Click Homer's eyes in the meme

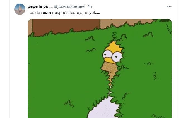click(112, 56)
